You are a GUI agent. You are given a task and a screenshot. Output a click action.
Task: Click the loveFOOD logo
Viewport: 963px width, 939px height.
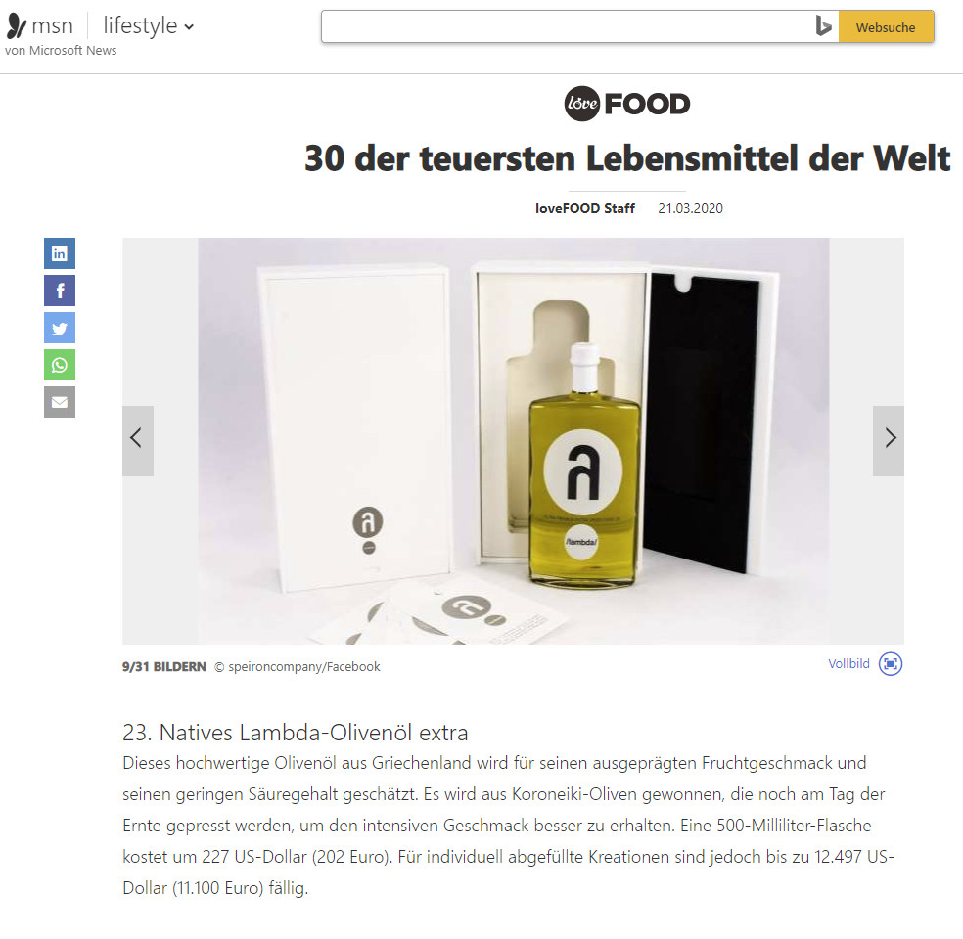627,103
